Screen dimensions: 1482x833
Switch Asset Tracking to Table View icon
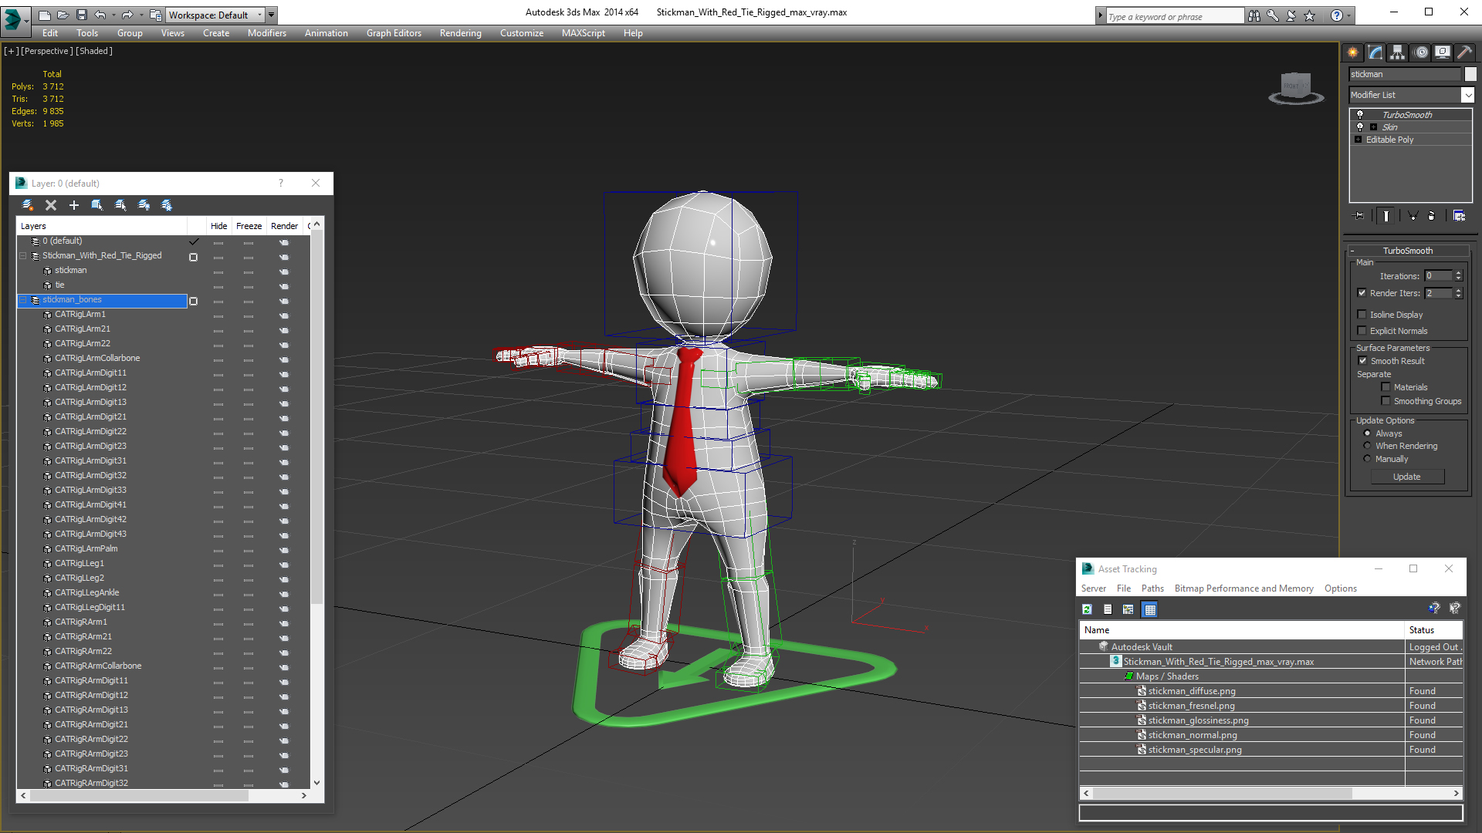(1150, 609)
